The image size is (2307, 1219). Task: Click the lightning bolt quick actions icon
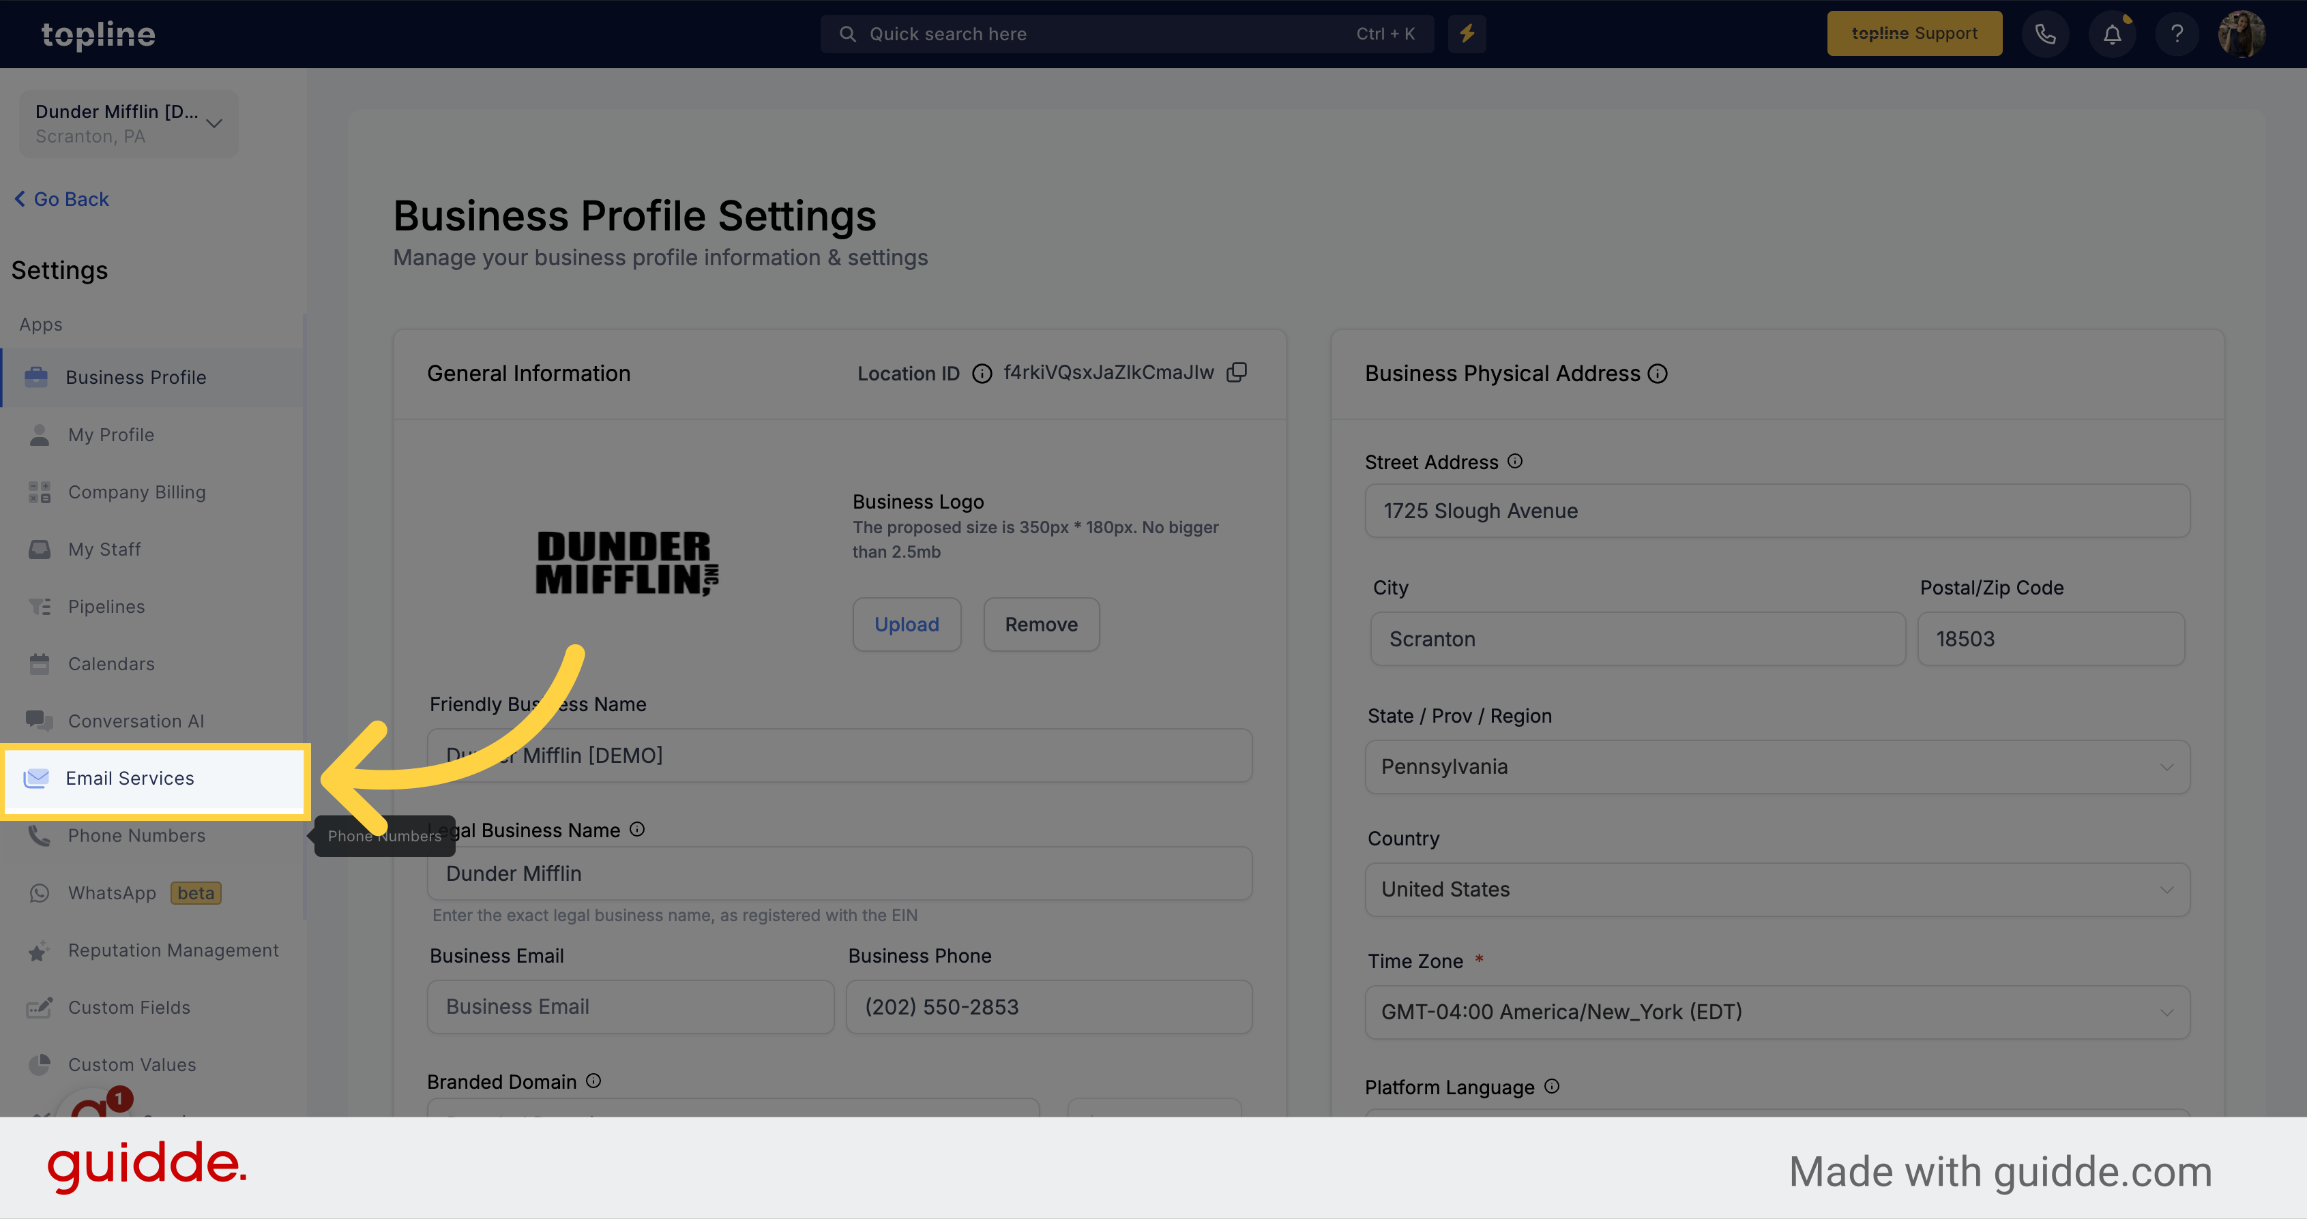click(1467, 34)
